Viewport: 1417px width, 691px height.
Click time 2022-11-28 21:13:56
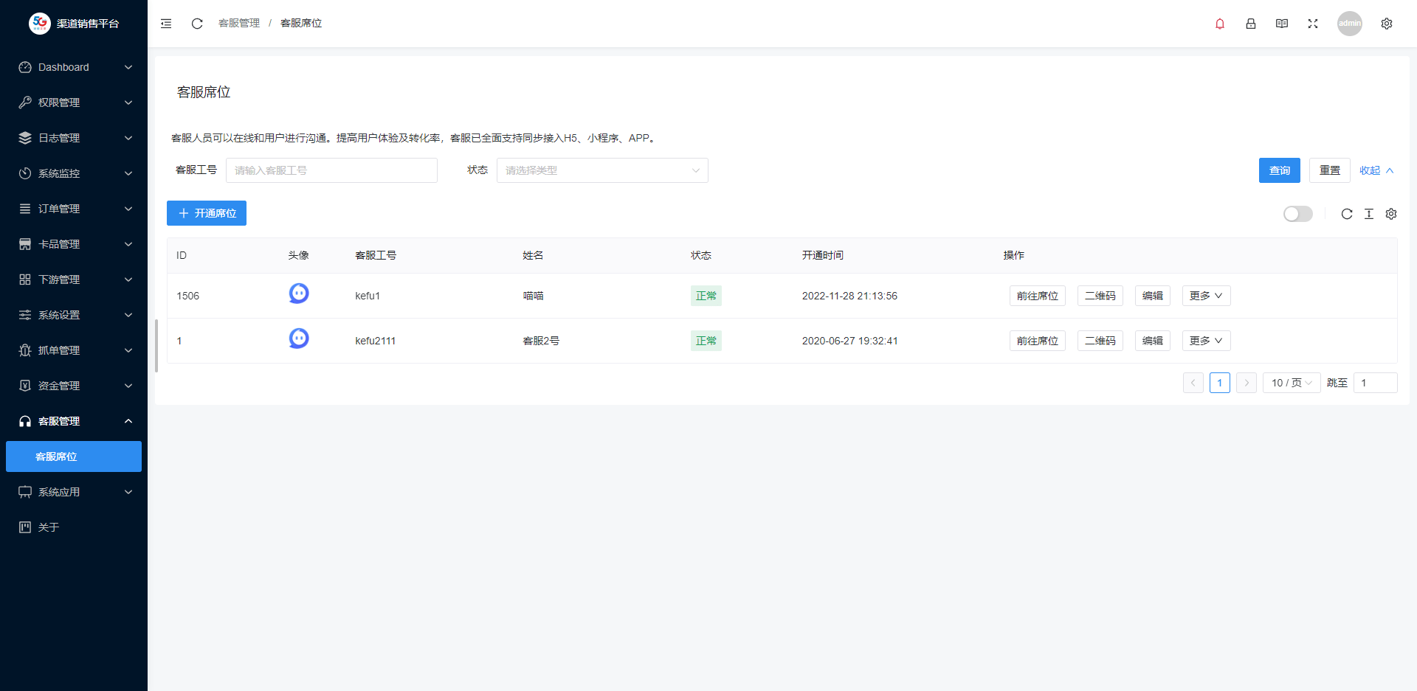coord(850,296)
